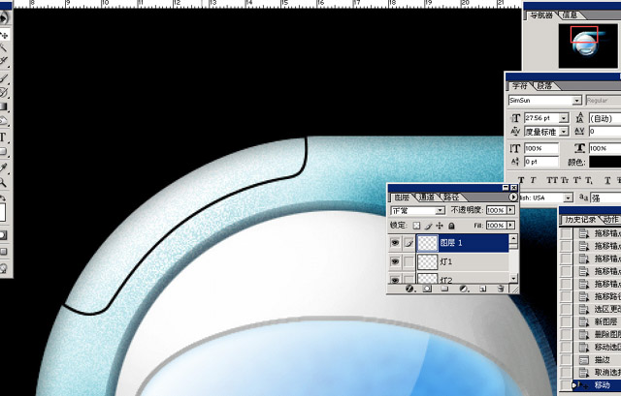This screenshot has width=621, height=396.
Task: Create a new layer set folder
Action: (x=444, y=289)
